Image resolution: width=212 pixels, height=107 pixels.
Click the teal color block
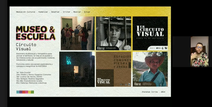click(x=18, y=92)
